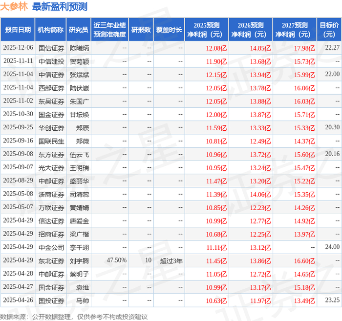Image resolution: width=342 pixels, height=321 pixels.
Task: Click institution 招商证券
Action: pos(51,234)
